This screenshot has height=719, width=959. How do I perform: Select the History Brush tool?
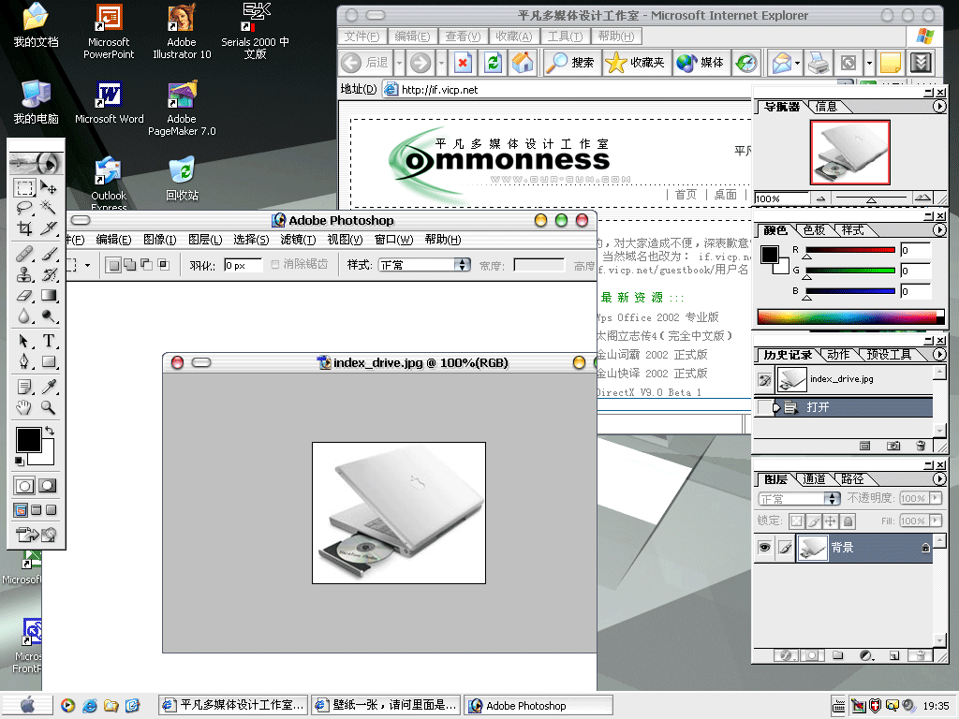pos(49,274)
